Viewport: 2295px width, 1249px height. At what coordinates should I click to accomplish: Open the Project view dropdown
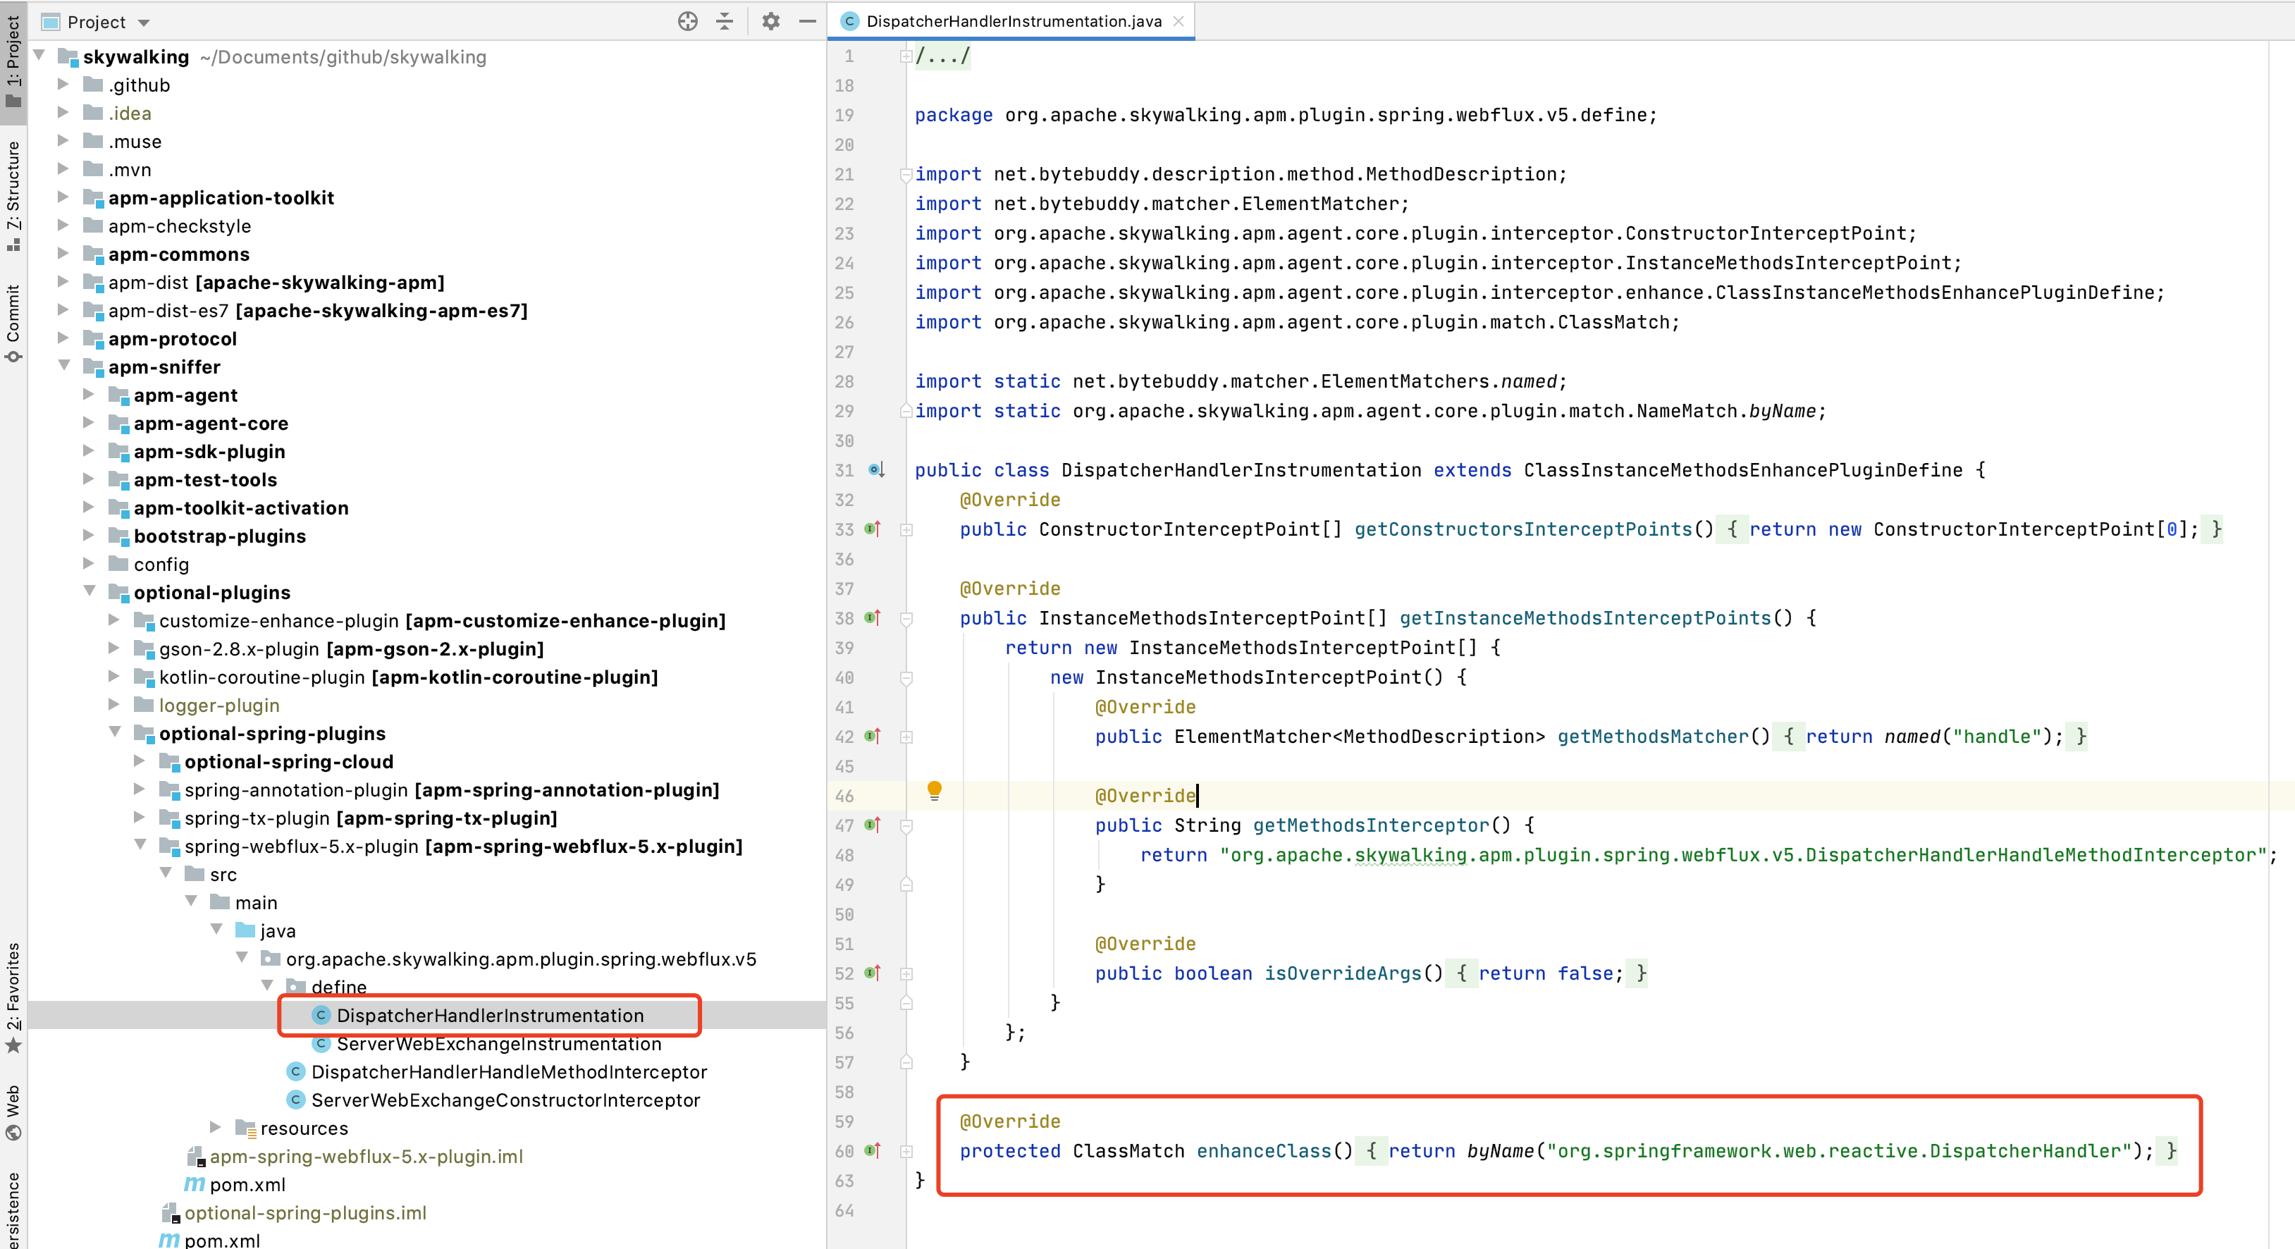[144, 23]
